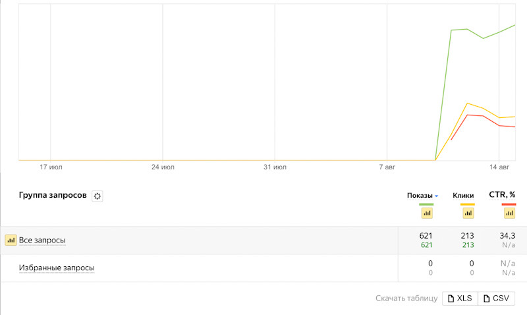Click the red color bar under CTR
Viewport: 527px width, 315px height.
(509, 204)
